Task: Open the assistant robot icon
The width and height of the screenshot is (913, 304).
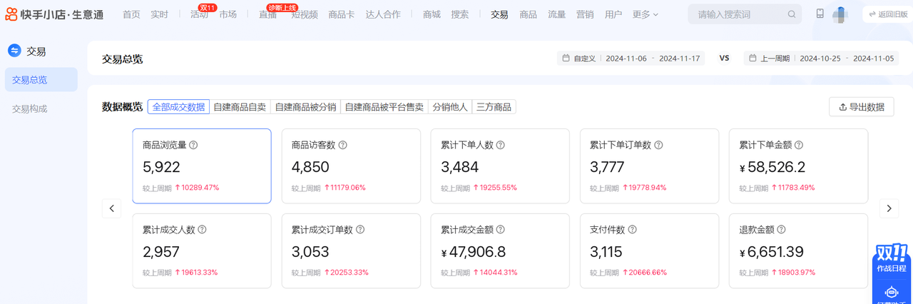Action: [892, 293]
